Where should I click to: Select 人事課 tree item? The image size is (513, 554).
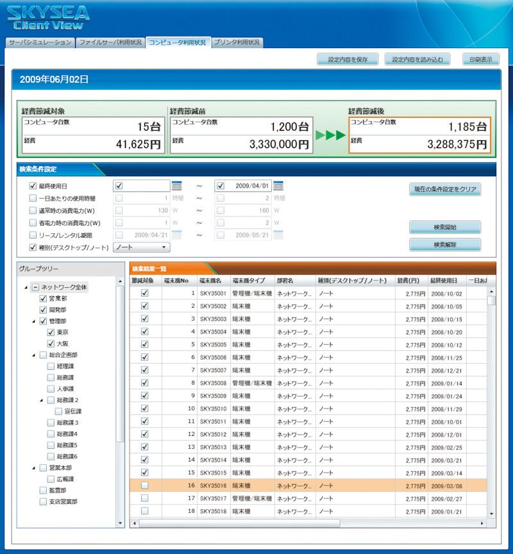point(65,389)
